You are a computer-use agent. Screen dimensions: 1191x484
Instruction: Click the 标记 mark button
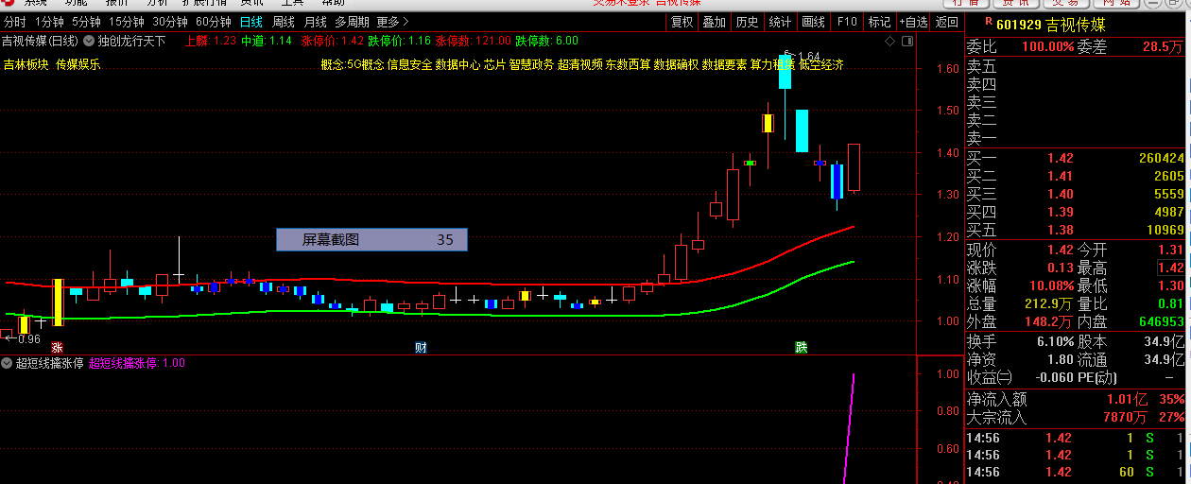879,22
